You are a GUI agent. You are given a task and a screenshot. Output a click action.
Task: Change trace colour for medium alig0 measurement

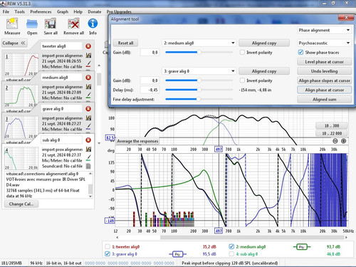88,95
